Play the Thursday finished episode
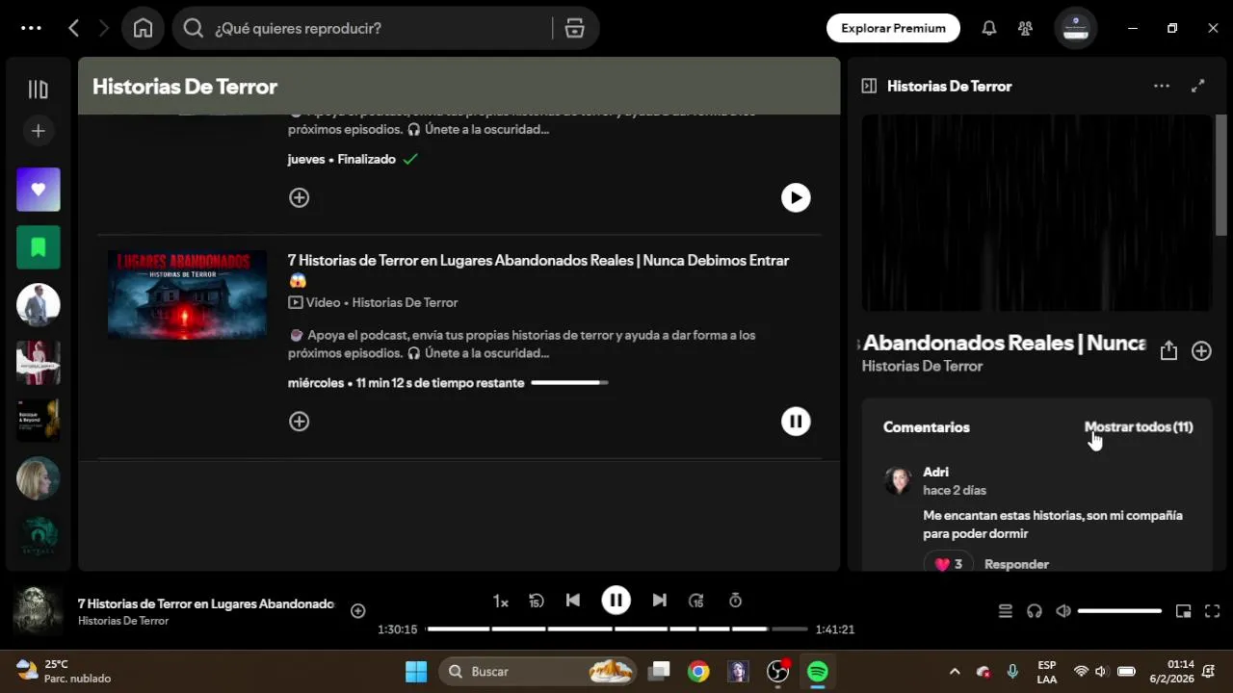Viewport: 1233px width, 693px height. (796, 197)
